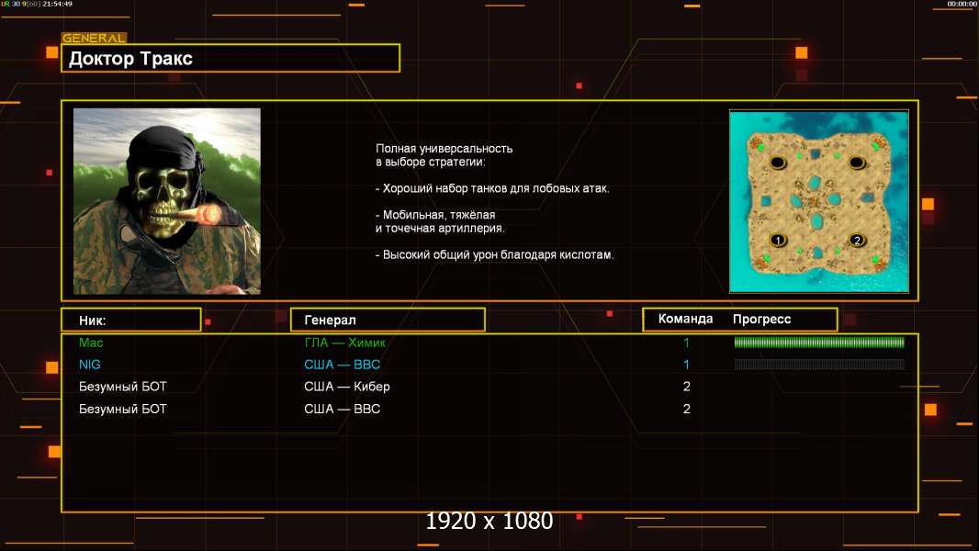This screenshot has width=979, height=551.
Task: Click США — ВВС in the last bot row
Action: pyautogui.click(x=343, y=409)
